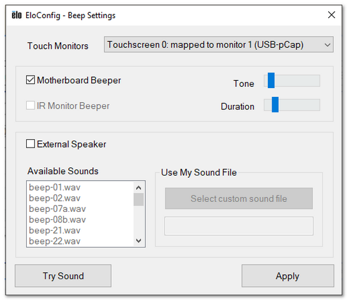Click the Tone slider
Viewport: 347px width, 300px height.
[x=291, y=81]
